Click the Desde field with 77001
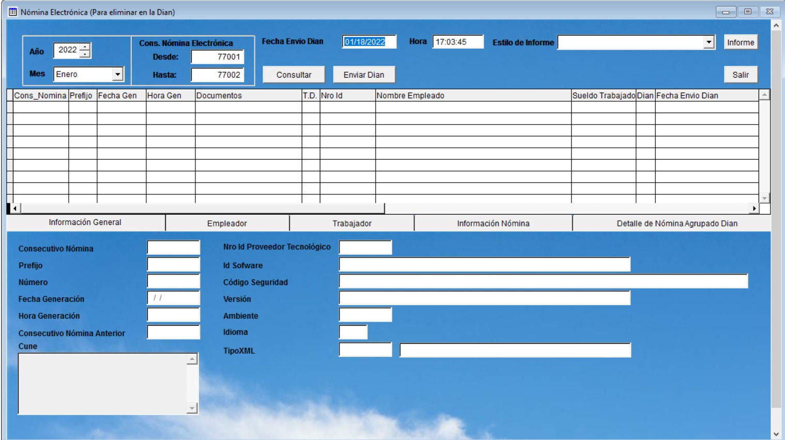785x440 pixels. pyautogui.click(x=217, y=57)
